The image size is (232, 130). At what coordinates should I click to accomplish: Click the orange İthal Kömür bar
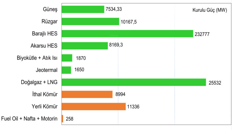click(87, 94)
